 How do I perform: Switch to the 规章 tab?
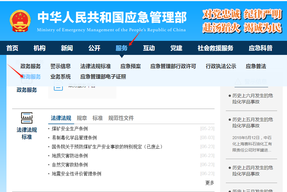coord(82,118)
